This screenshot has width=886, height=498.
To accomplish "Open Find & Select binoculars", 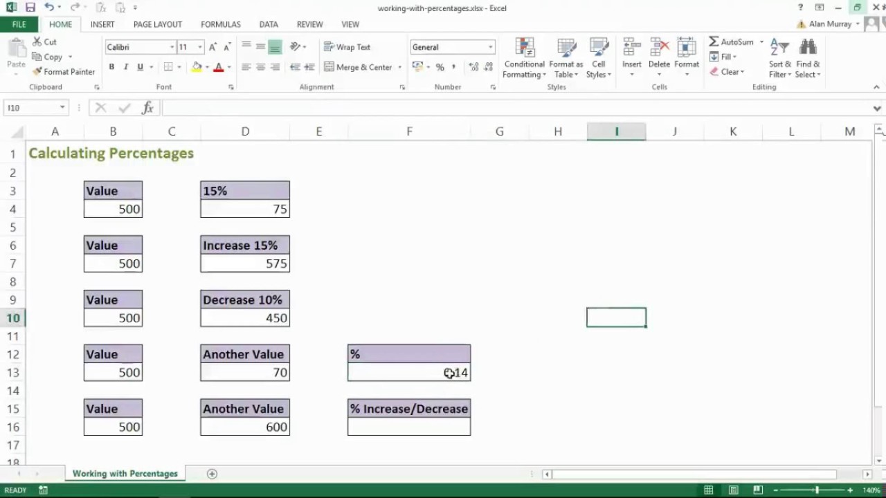I will pyautogui.click(x=807, y=59).
